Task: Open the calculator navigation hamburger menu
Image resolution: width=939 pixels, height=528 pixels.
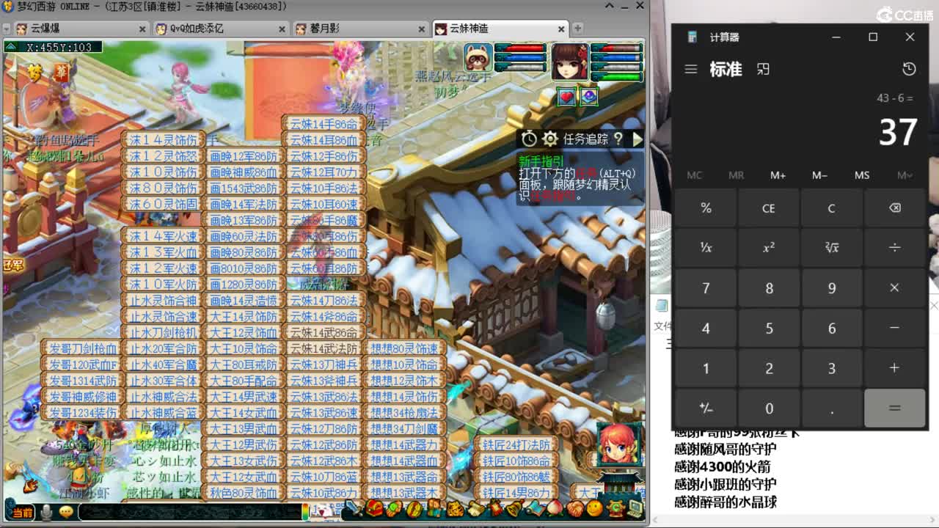Action: point(690,69)
